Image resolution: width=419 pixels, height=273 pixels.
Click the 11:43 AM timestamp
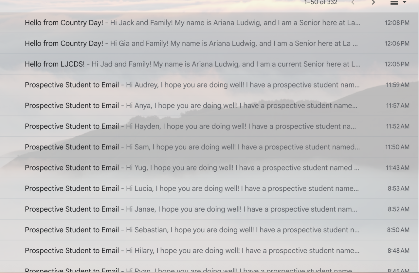(397, 168)
